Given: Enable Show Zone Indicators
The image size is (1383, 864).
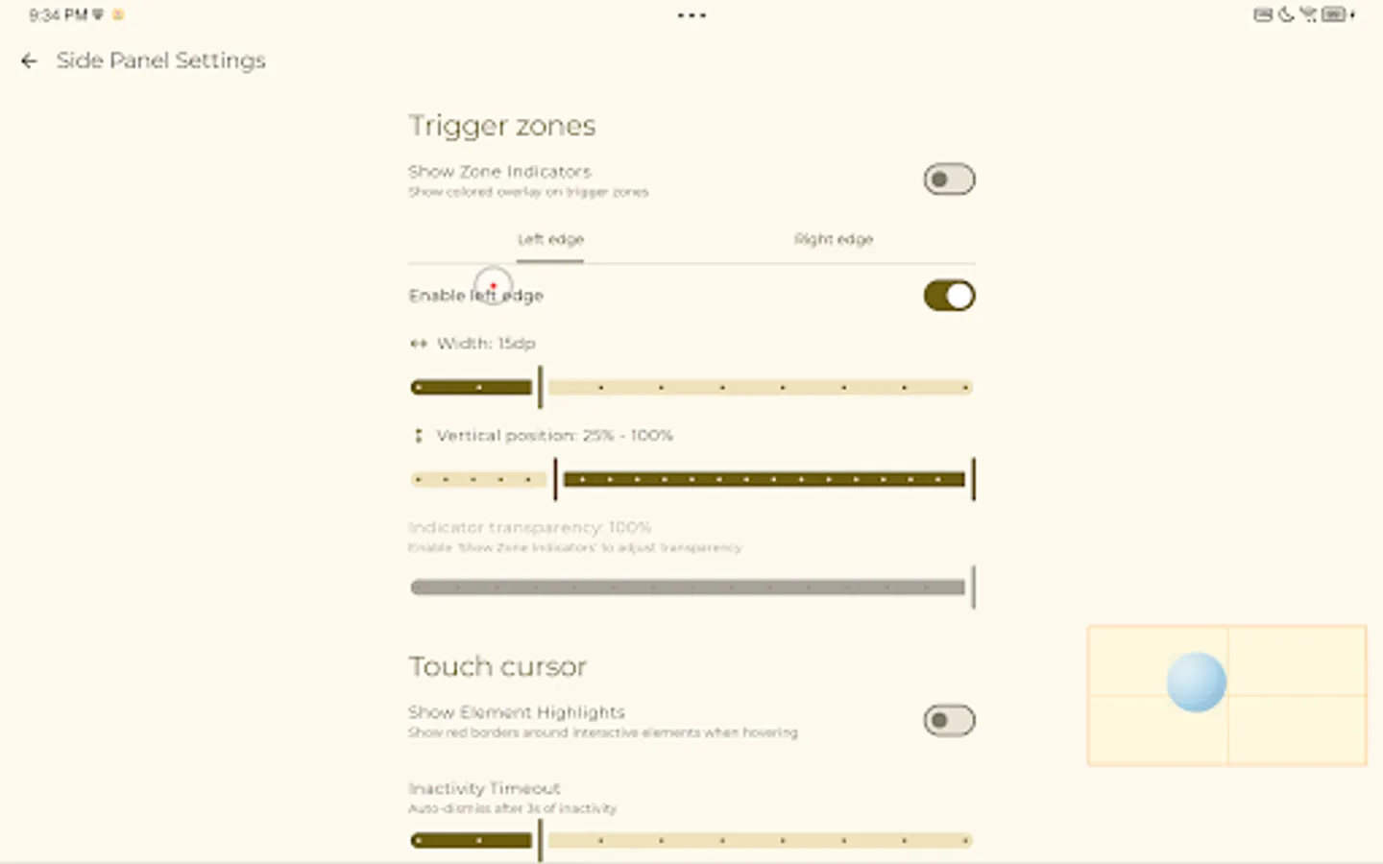Looking at the screenshot, I should (x=948, y=180).
